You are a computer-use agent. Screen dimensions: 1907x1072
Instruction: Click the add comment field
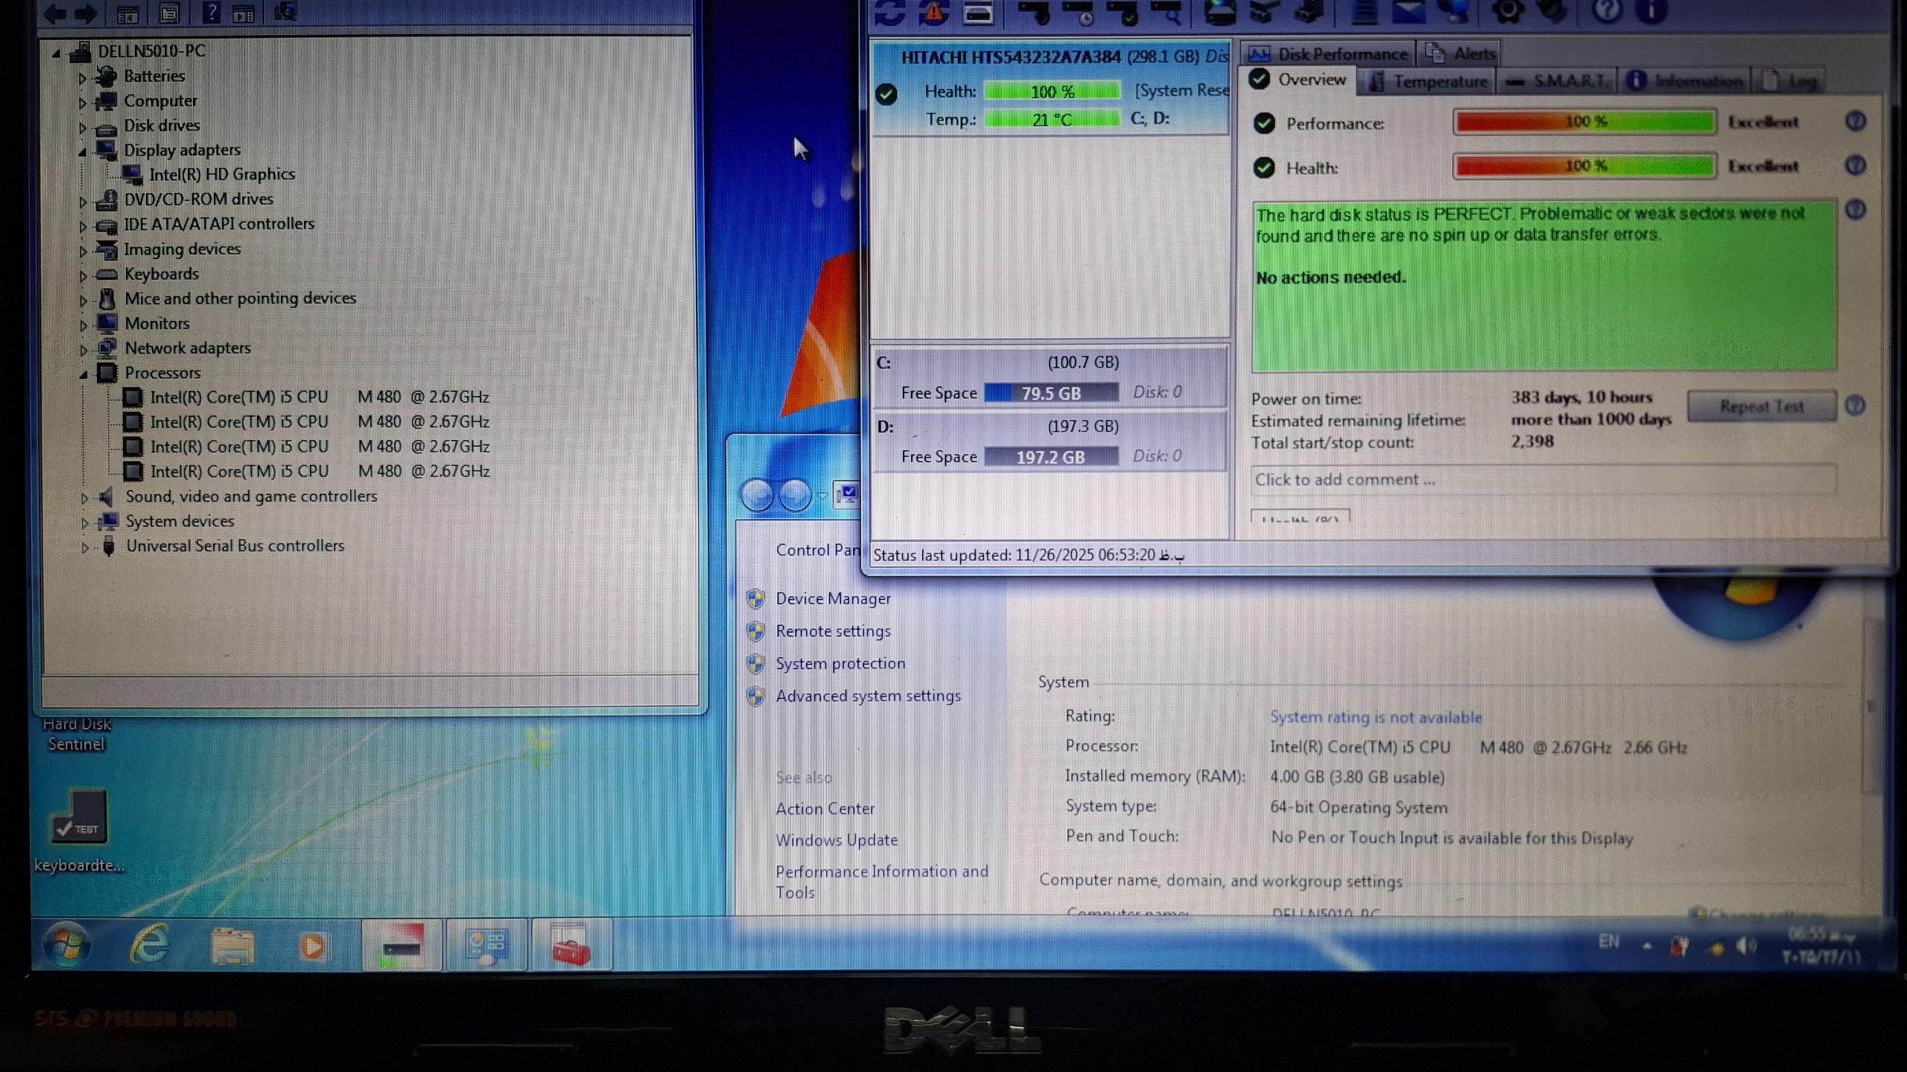coord(1542,479)
